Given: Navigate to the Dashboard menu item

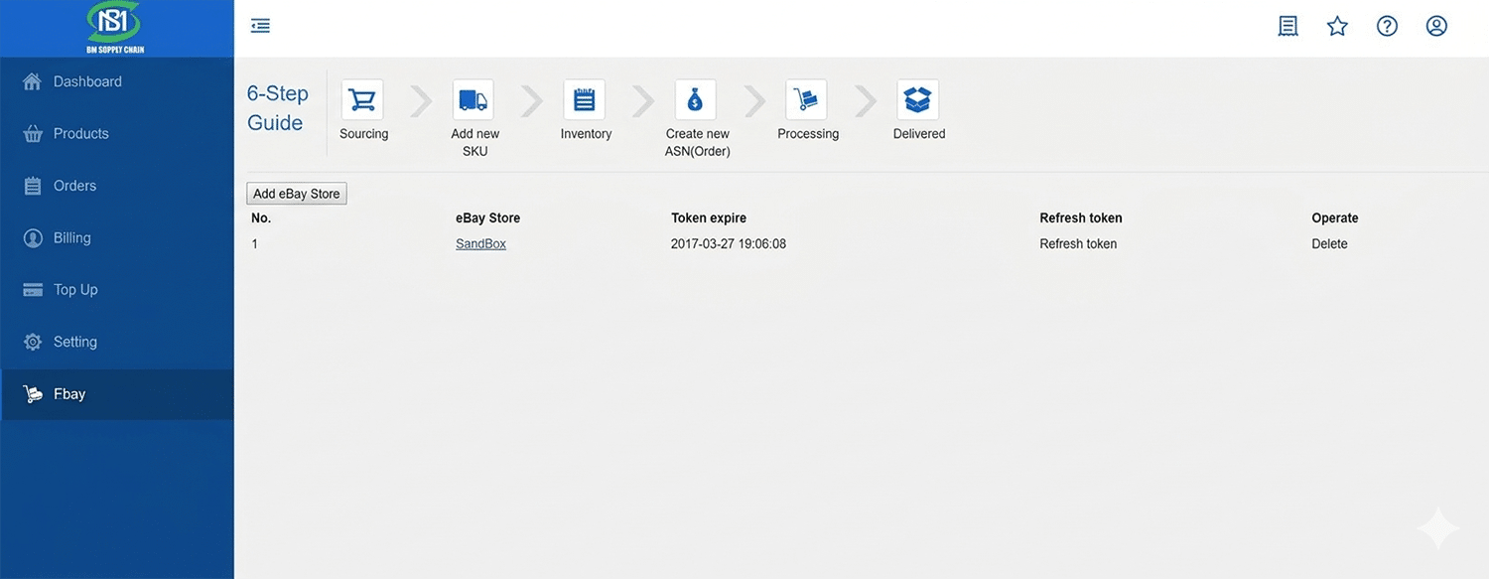Looking at the screenshot, I should pyautogui.click(x=87, y=80).
